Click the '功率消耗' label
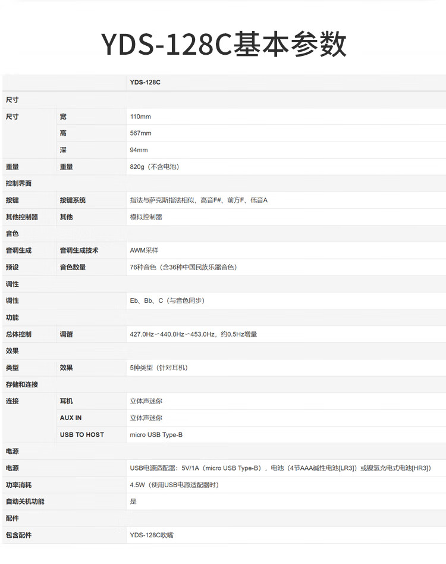The width and height of the screenshot is (446, 564). point(18,485)
